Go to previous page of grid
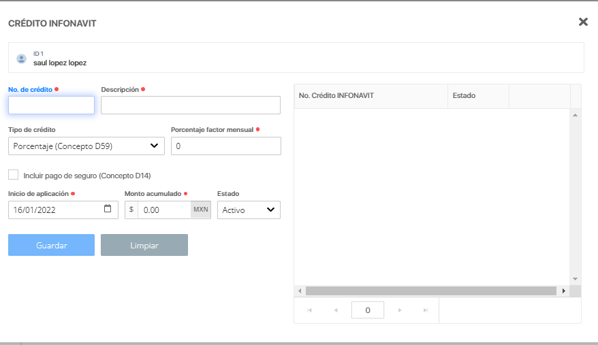The height and width of the screenshot is (345, 598). tap(335, 310)
